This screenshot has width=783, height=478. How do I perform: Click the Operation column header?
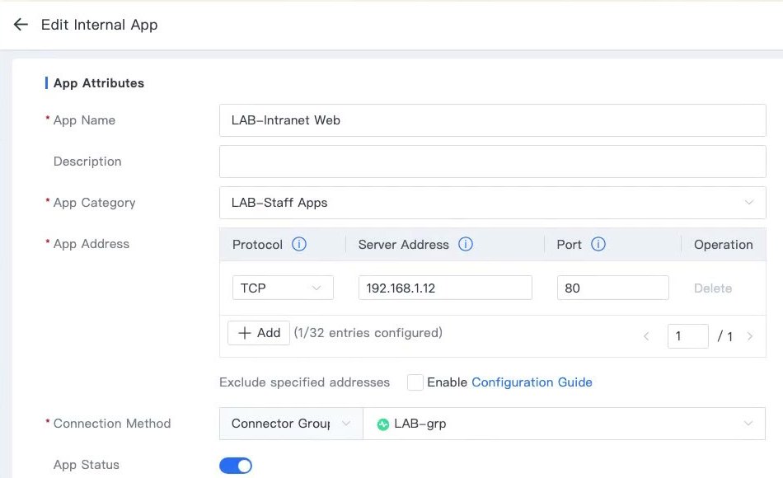click(723, 245)
